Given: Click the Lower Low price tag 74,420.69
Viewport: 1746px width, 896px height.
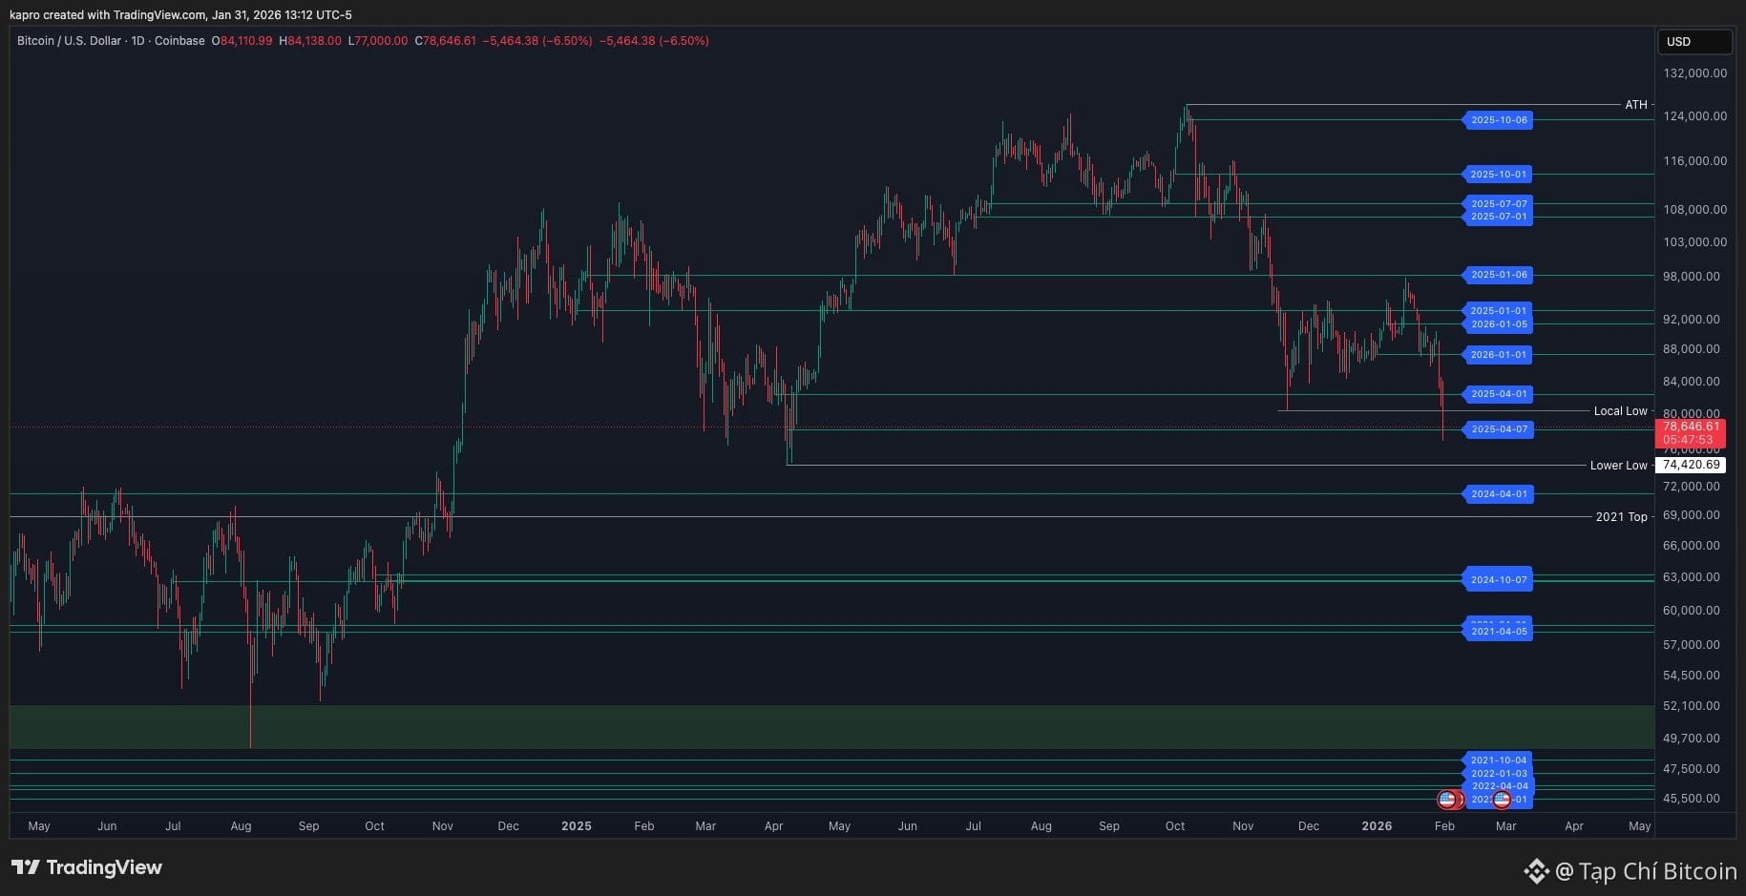Looking at the screenshot, I should point(1691,466).
